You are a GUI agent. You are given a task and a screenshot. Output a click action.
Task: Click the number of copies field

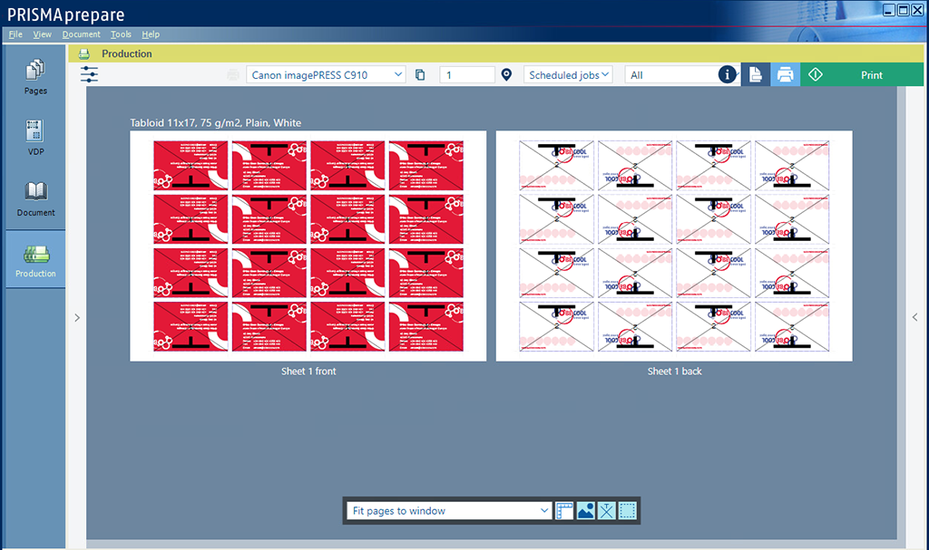467,75
